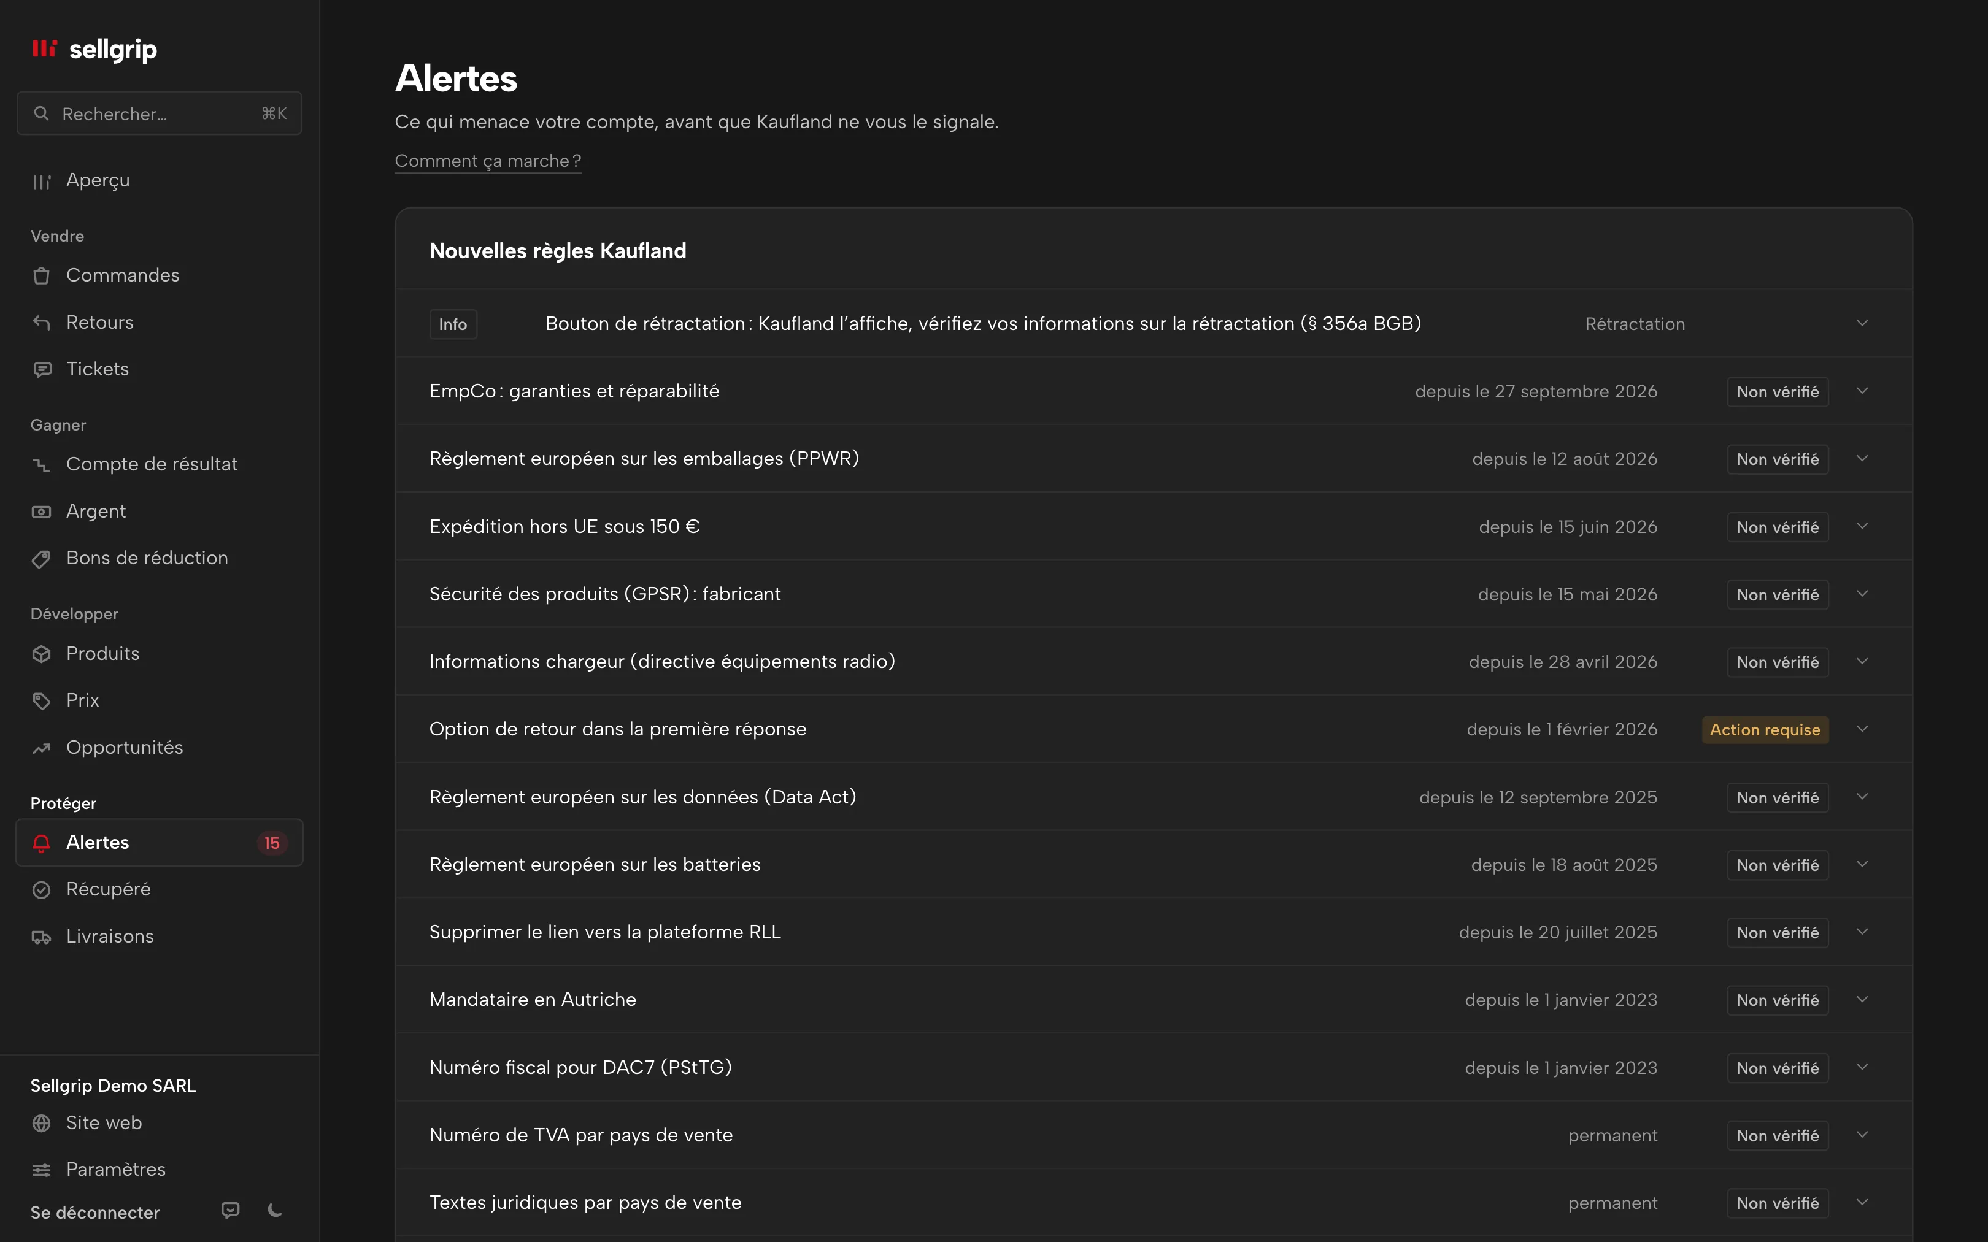Expand the EmpCo garanties row chevron
Screen dimensions: 1988x1242
coord(1862,390)
